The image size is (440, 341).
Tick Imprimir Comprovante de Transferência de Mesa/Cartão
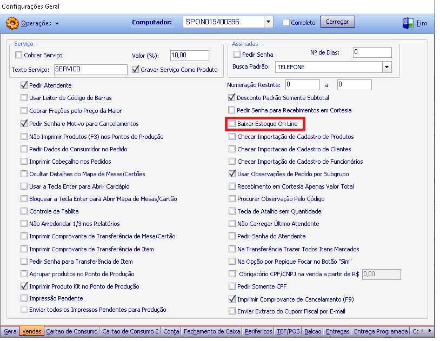pyautogui.click(x=24, y=236)
